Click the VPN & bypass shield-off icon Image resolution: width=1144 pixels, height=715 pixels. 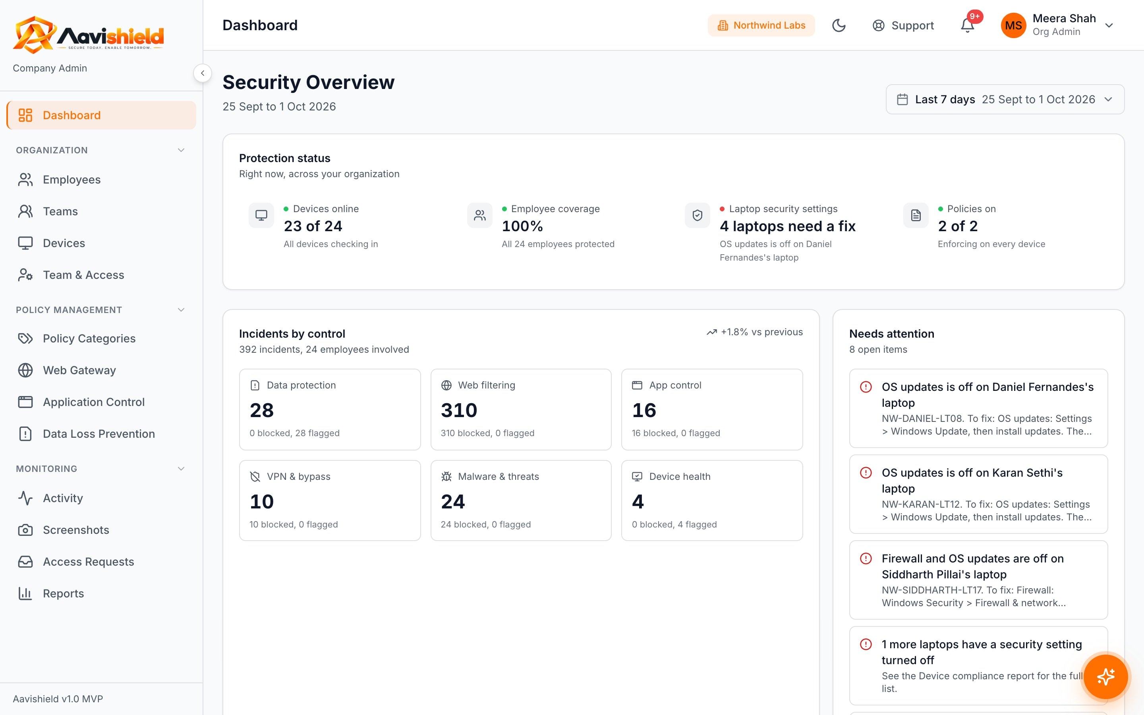pyautogui.click(x=255, y=477)
